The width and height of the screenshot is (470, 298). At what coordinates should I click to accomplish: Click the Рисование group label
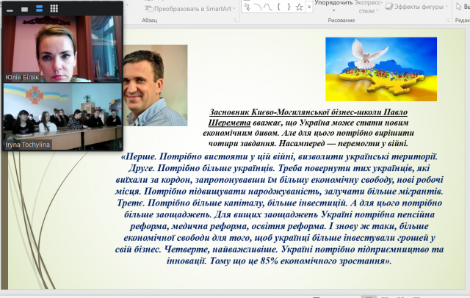point(341,21)
